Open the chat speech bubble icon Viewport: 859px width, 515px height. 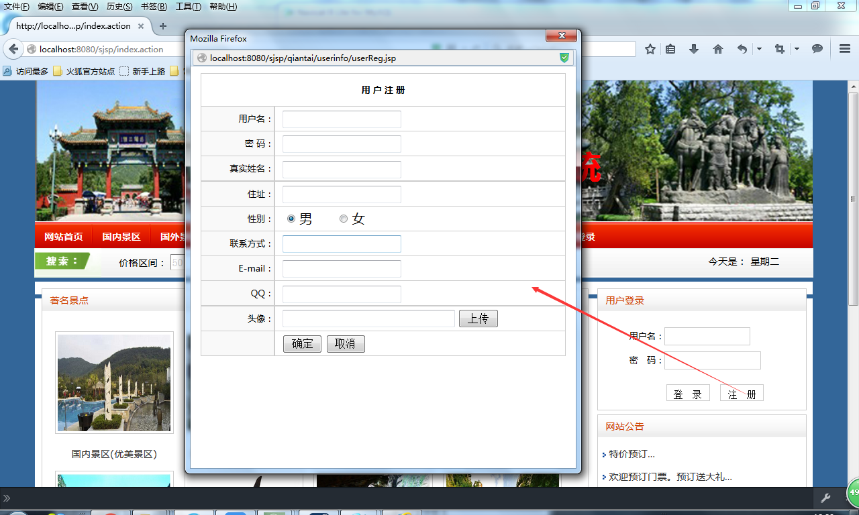[x=817, y=49]
